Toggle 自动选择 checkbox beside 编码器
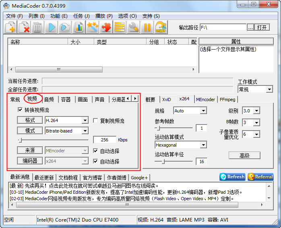This screenshot has width=281, height=228. coord(95,161)
